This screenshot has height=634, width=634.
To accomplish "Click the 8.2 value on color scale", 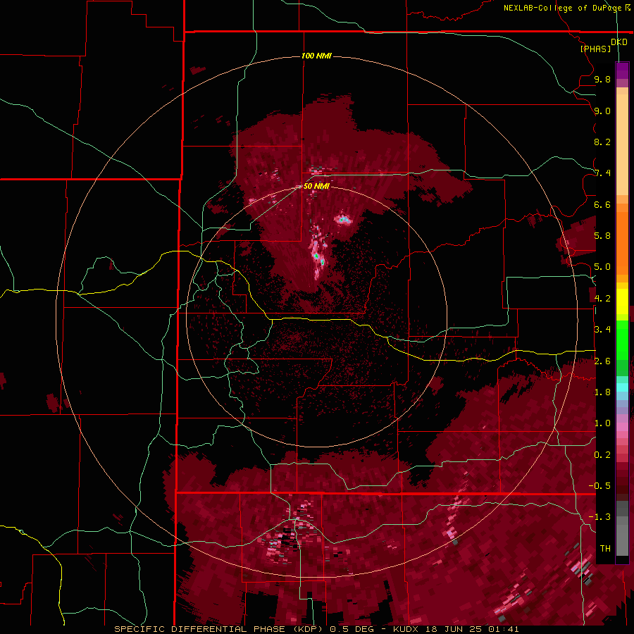I will [x=602, y=142].
